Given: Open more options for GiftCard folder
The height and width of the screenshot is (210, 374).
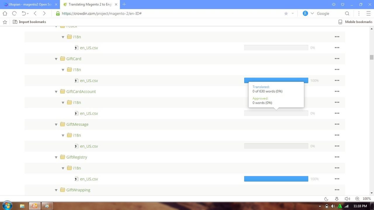Looking at the screenshot, I should (x=337, y=59).
